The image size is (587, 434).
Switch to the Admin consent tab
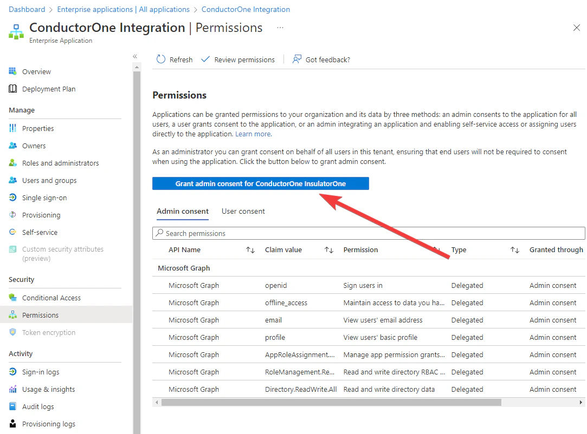(182, 211)
